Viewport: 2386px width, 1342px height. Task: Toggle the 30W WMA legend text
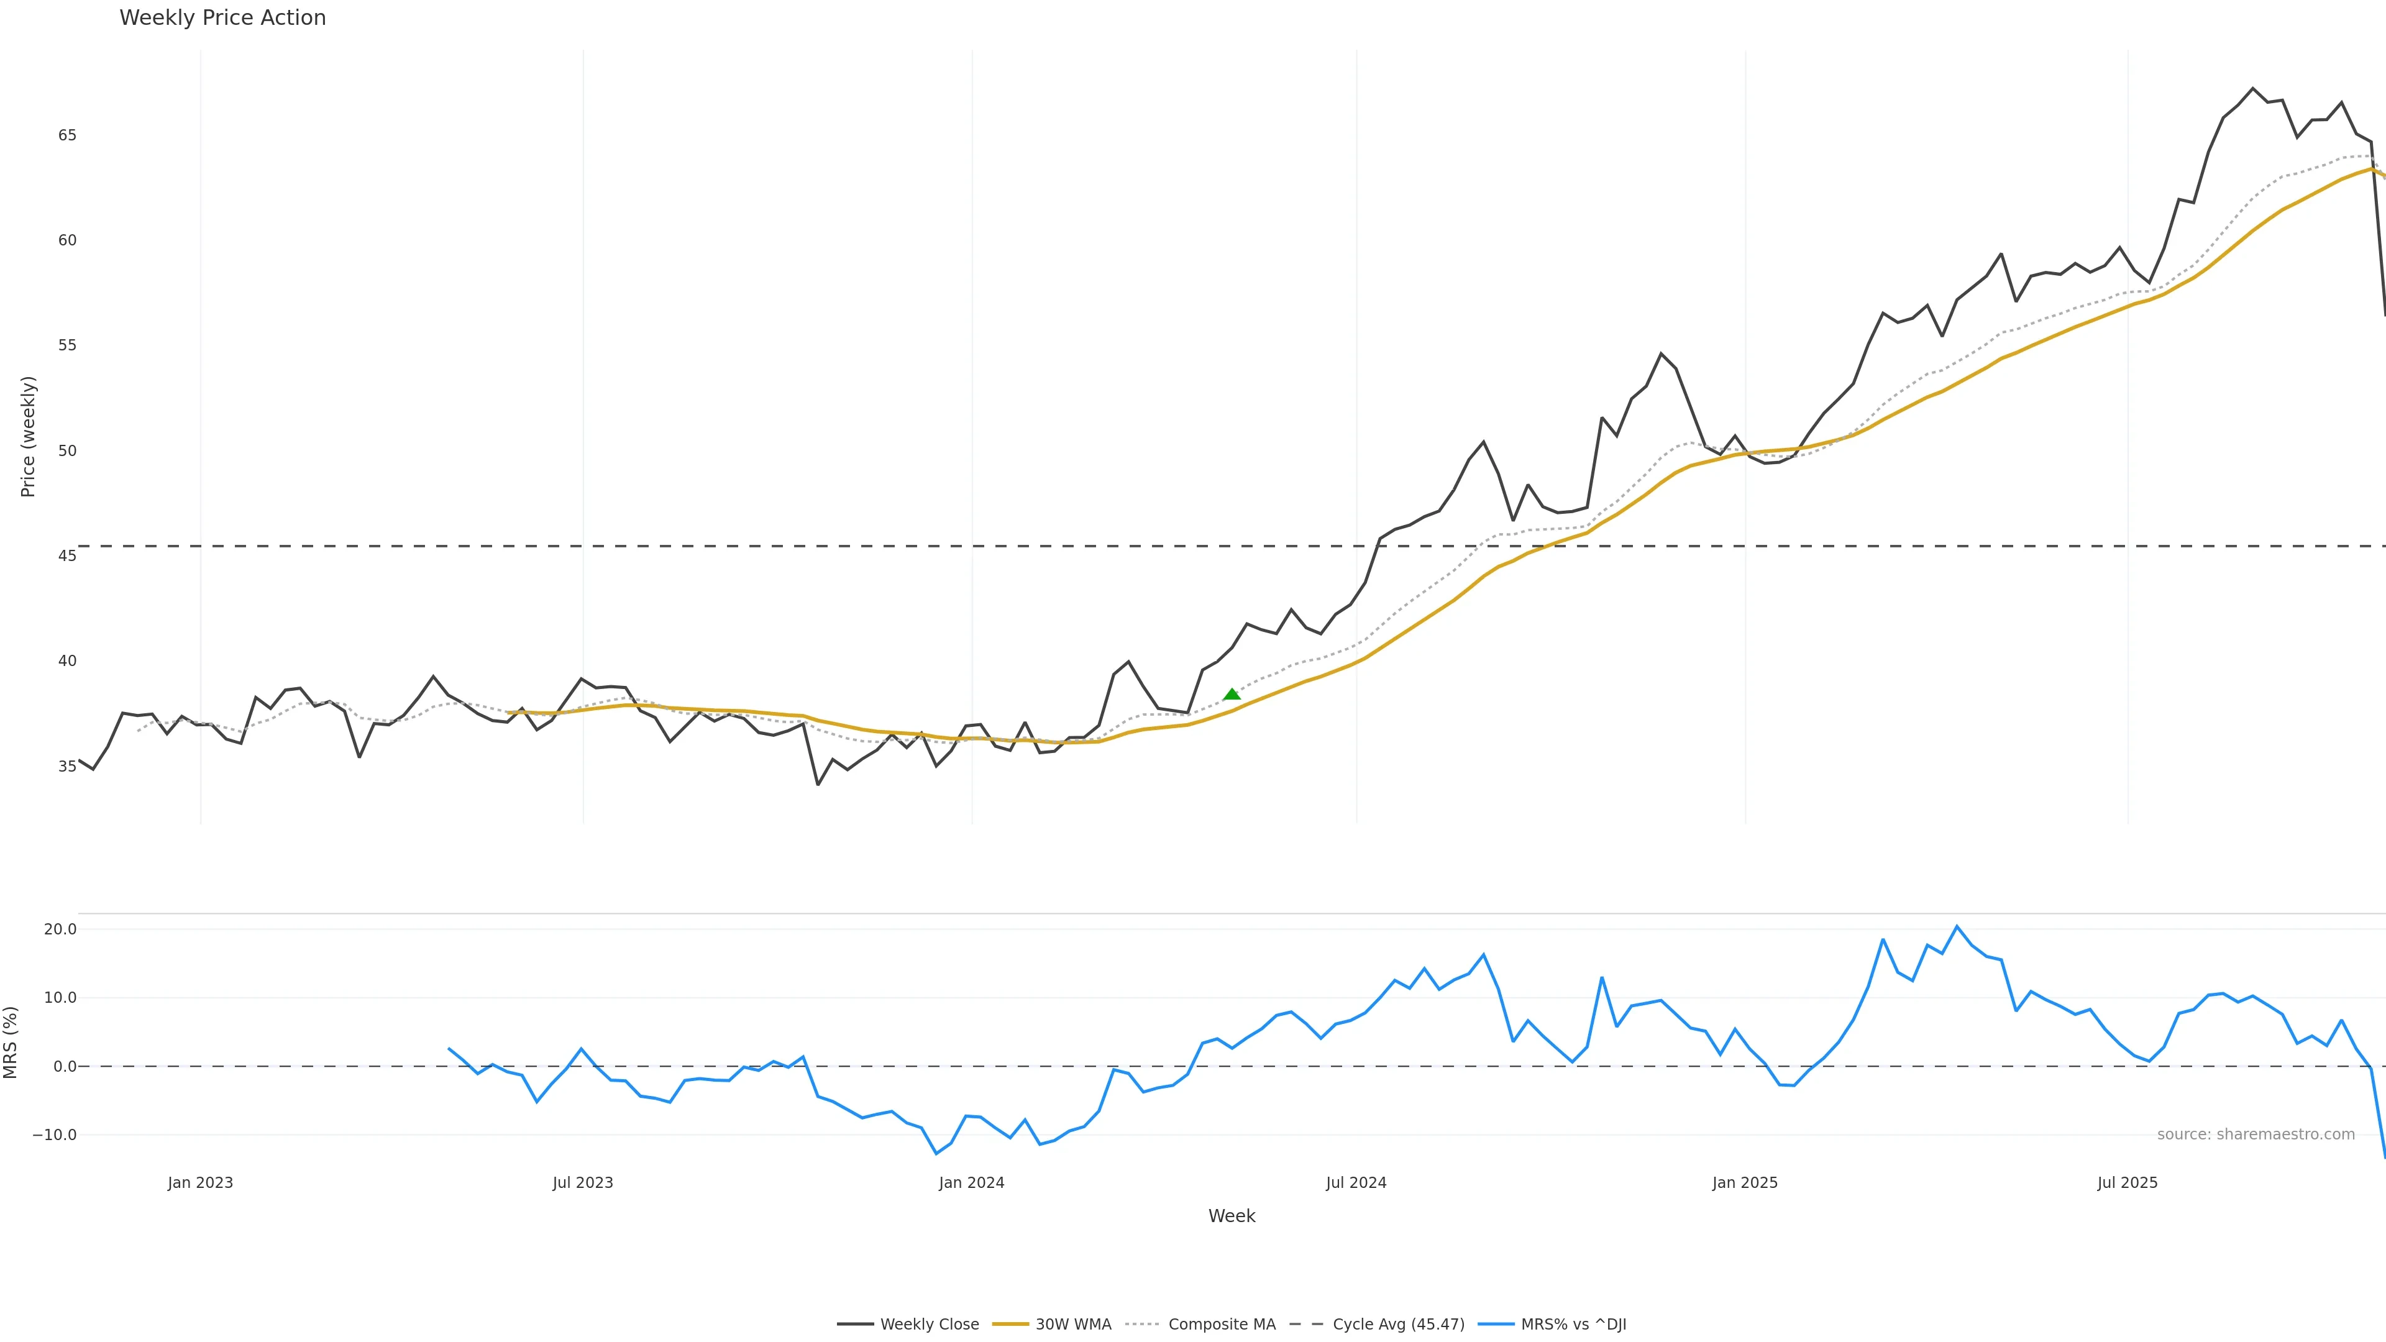[1072, 1325]
